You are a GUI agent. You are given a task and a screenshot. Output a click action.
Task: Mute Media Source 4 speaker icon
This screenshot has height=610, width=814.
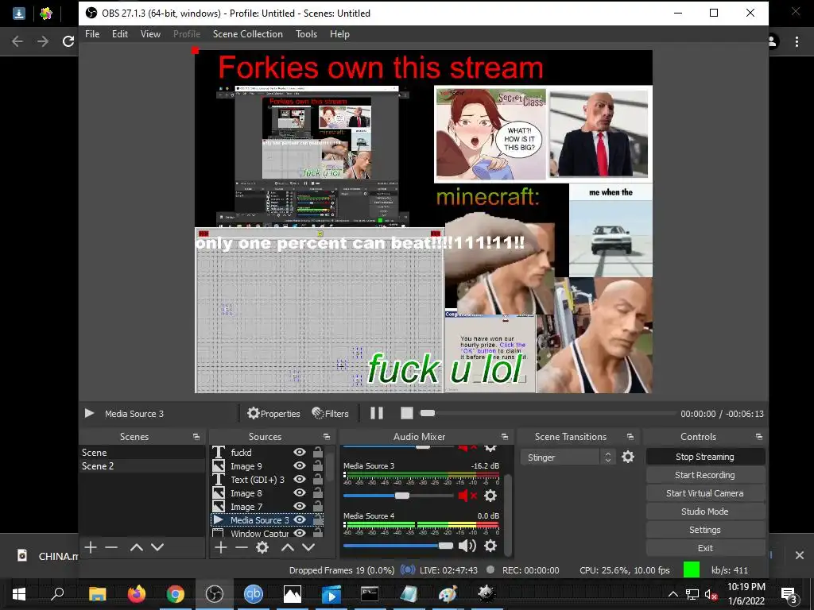(x=467, y=546)
